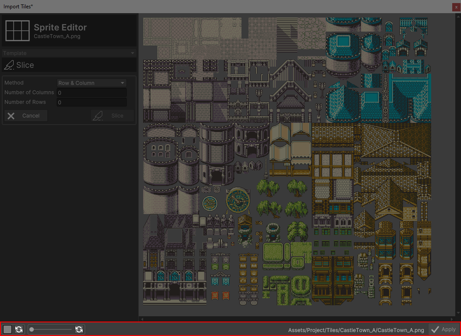Click the 'CastleTown_A.png' file name under Sprite Editor
This screenshot has width=461, height=336.
pos(57,36)
